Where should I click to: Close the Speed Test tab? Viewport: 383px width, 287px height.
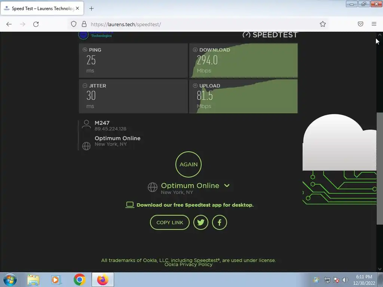click(x=77, y=8)
